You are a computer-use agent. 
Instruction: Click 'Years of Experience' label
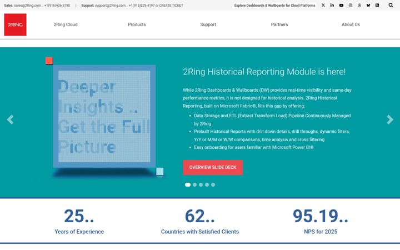79,232
